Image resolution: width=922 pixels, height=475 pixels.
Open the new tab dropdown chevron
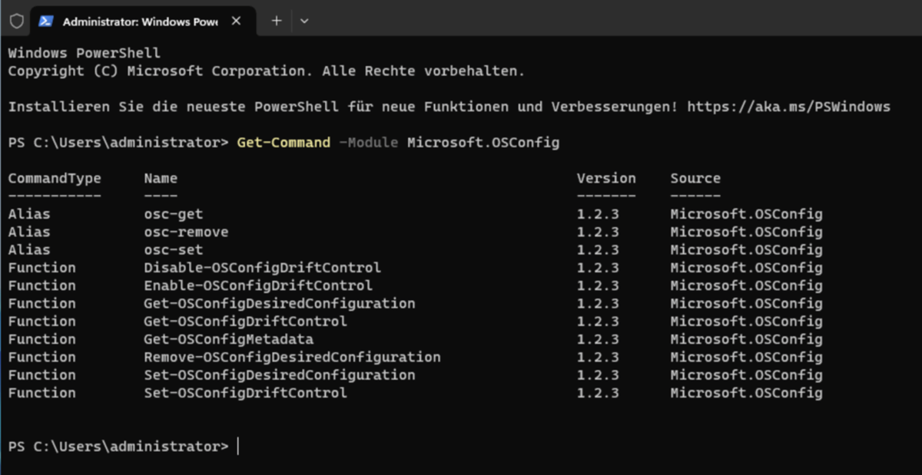pyautogui.click(x=304, y=21)
